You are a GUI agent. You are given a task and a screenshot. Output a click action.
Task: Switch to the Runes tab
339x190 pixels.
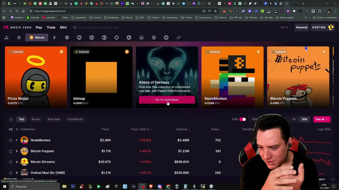(x=36, y=119)
